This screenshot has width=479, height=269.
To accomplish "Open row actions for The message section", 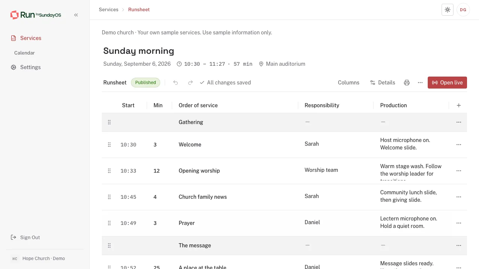I will point(459,245).
